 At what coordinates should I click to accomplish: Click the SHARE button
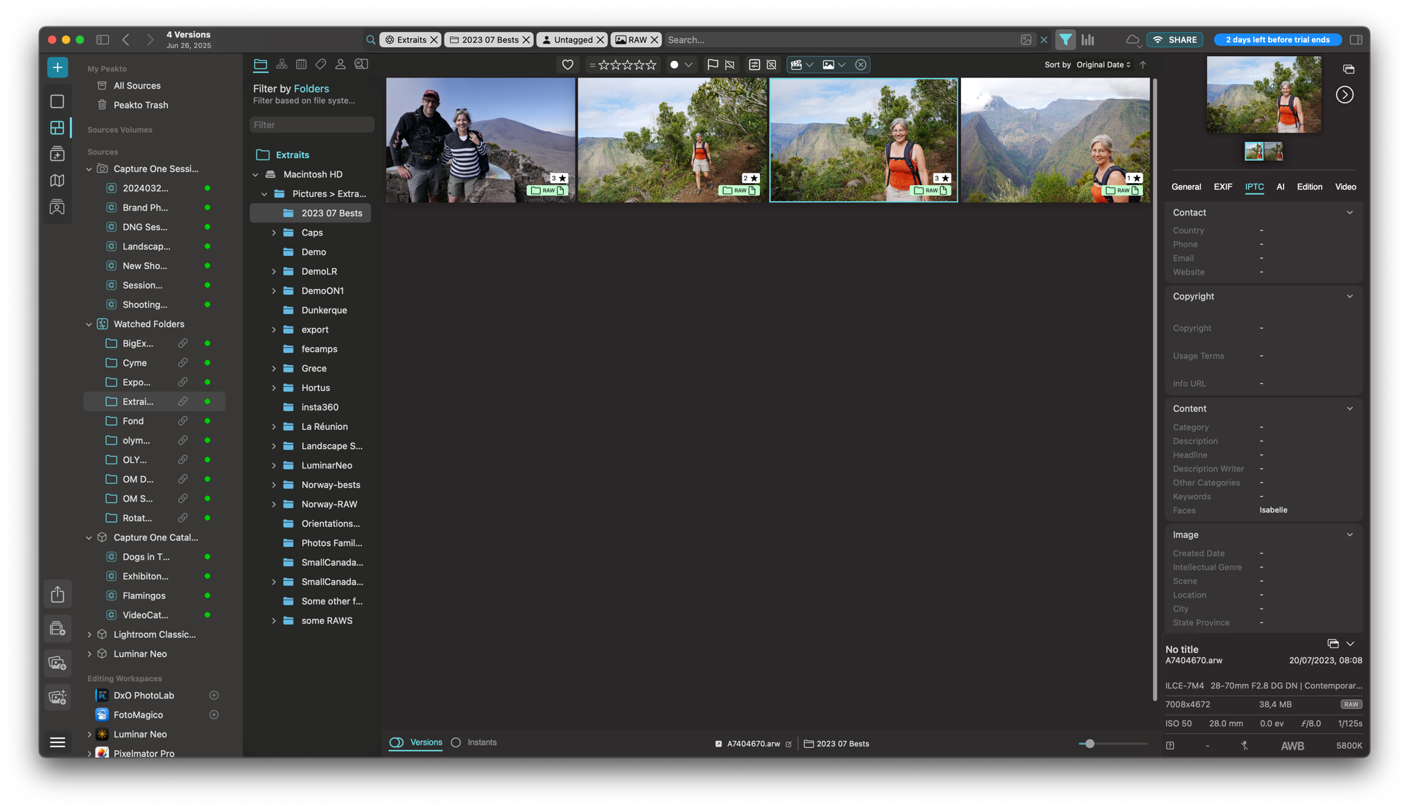coord(1175,40)
